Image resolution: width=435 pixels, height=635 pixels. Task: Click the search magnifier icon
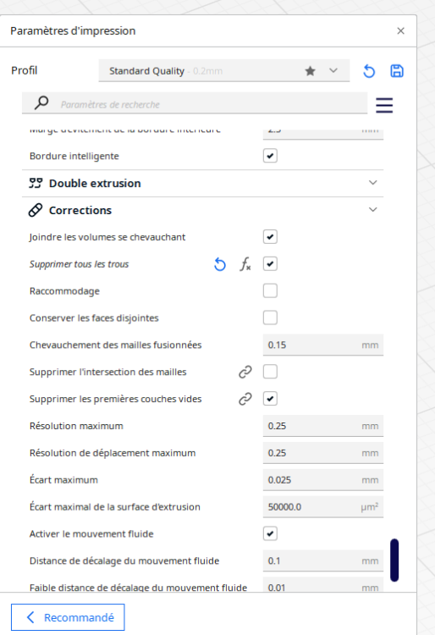(41, 102)
